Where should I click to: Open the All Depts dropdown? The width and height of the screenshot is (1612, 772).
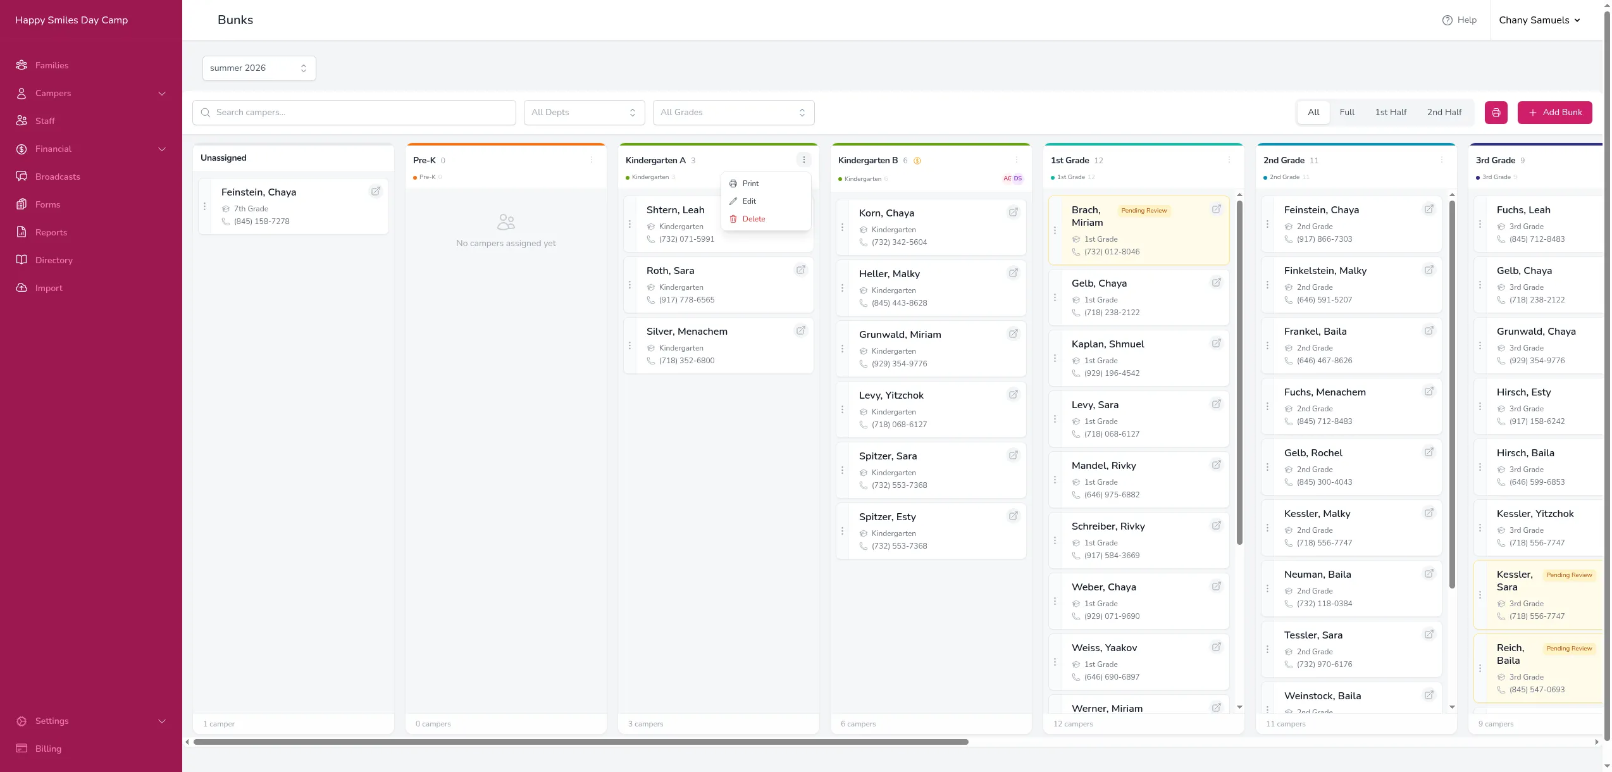tap(584, 113)
